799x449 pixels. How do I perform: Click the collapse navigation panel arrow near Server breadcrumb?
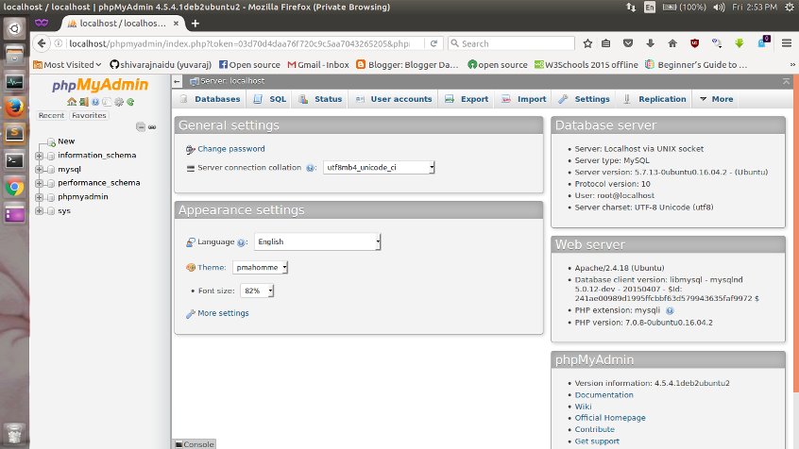[177, 81]
